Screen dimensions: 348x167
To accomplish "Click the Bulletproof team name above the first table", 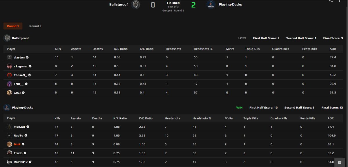I will pyautogui.click(x=20, y=38).
